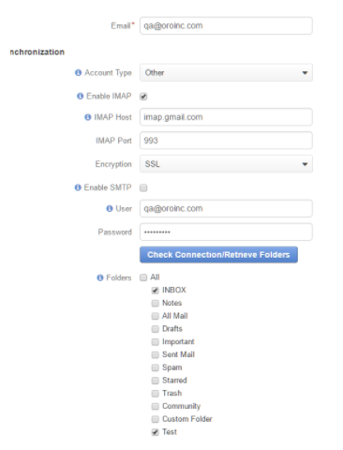Expand the Encryption SSL dropdown
343x450 pixels.
click(x=226, y=164)
